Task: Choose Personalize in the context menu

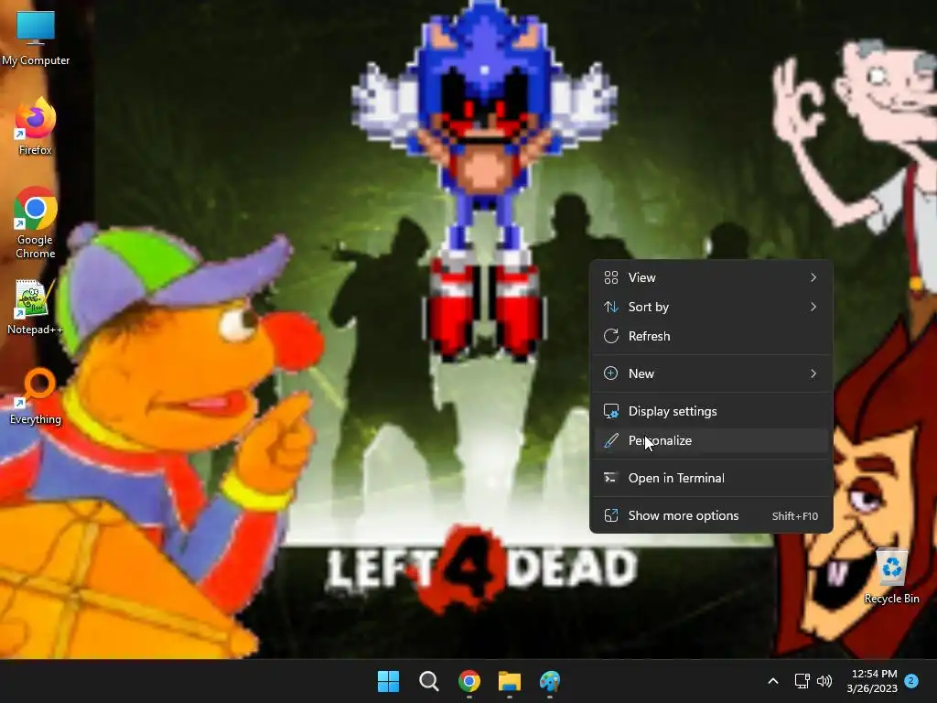Action: tap(711, 440)
